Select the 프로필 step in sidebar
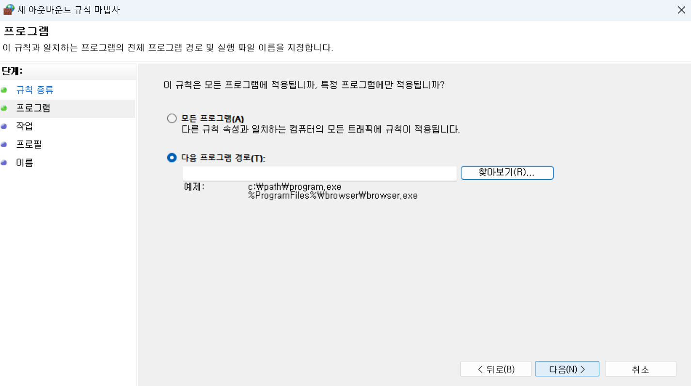Image resolution: width=691 pixels, height=386 pixels. coord(29,144)
